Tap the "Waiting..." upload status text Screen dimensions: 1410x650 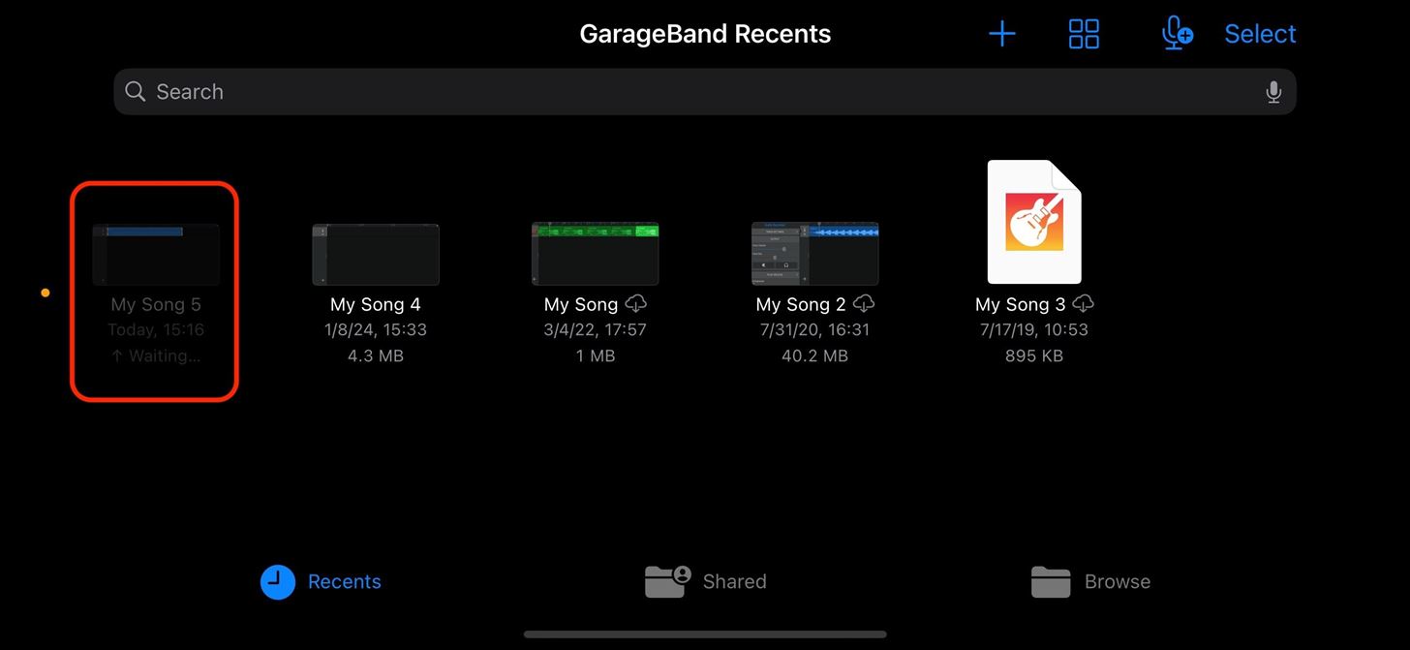[156, 356]
